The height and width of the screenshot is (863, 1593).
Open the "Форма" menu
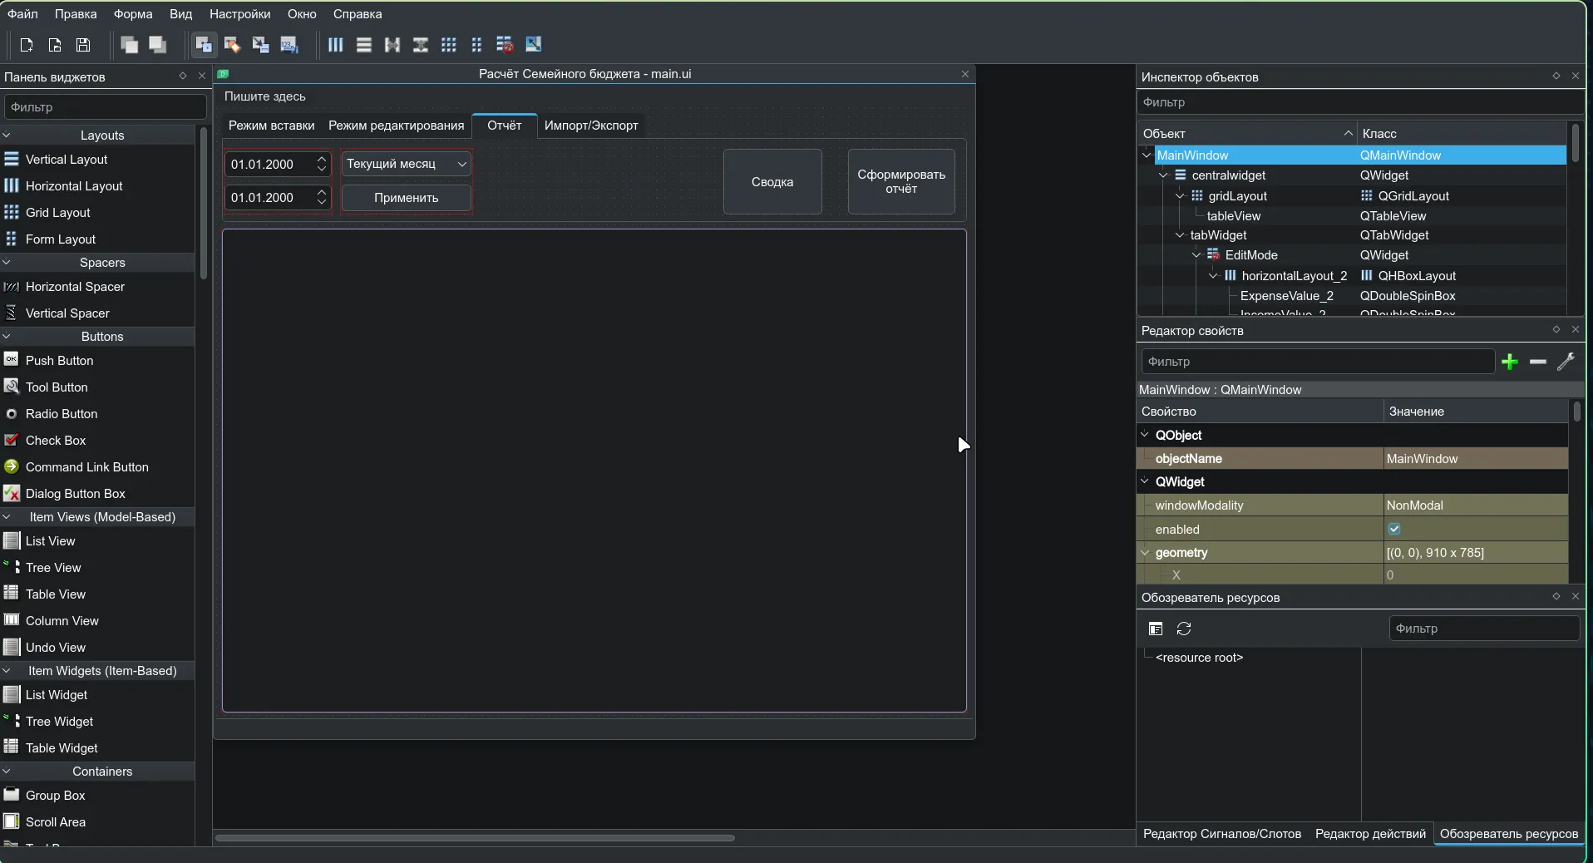tap(133, 14)
